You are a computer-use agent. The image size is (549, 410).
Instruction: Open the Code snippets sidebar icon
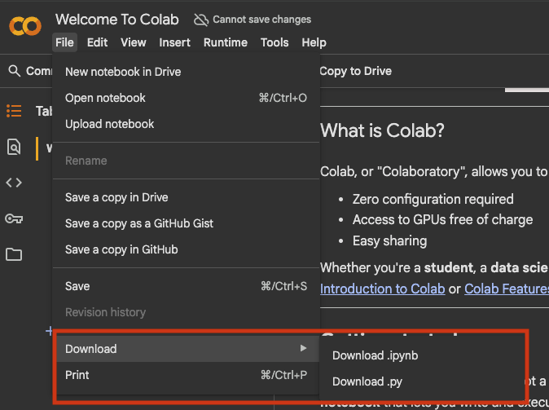point(14,183)
